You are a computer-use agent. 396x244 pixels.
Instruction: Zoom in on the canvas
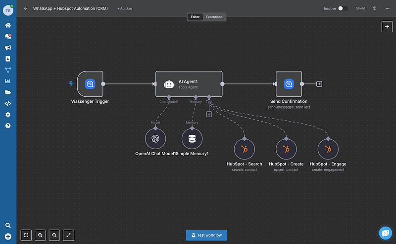point(40,235)
